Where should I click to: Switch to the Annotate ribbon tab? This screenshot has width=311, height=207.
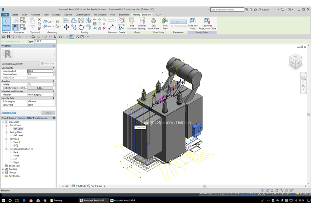click(x=35, y=14)
